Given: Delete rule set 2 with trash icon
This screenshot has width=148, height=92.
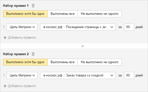Looking at the screenshot, I should tap(33, 54).
